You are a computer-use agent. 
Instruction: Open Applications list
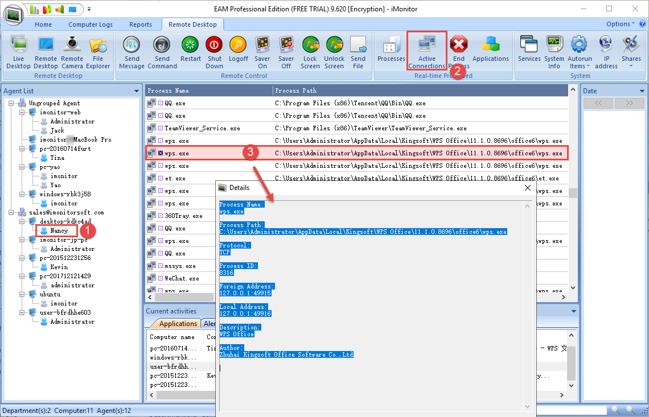491,49
